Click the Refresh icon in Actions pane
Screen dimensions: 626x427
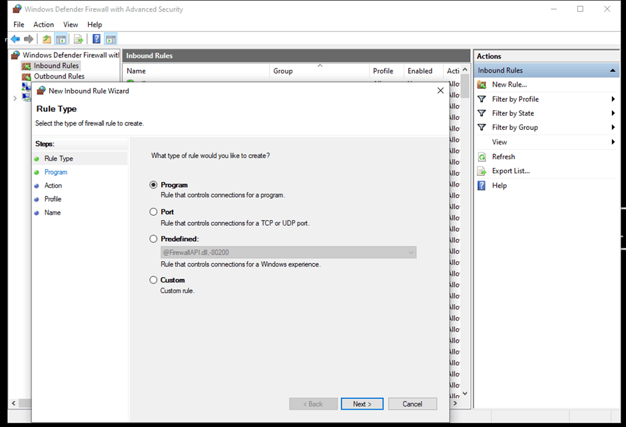tap(482, 157)
